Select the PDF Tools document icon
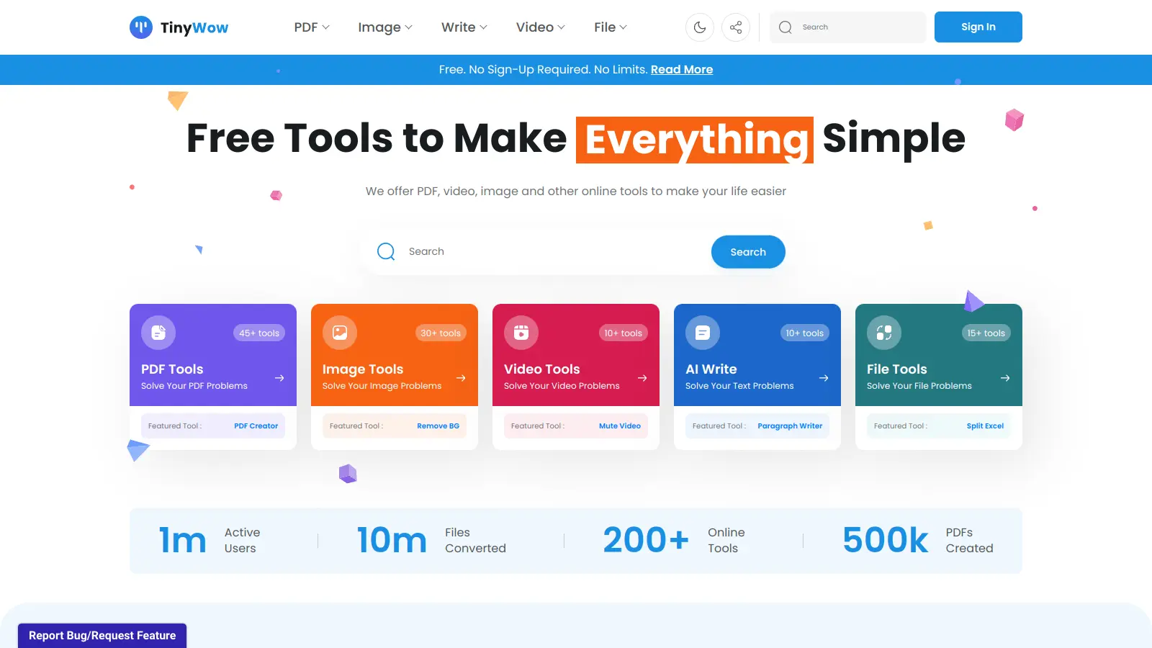 (x=158, y=332)
